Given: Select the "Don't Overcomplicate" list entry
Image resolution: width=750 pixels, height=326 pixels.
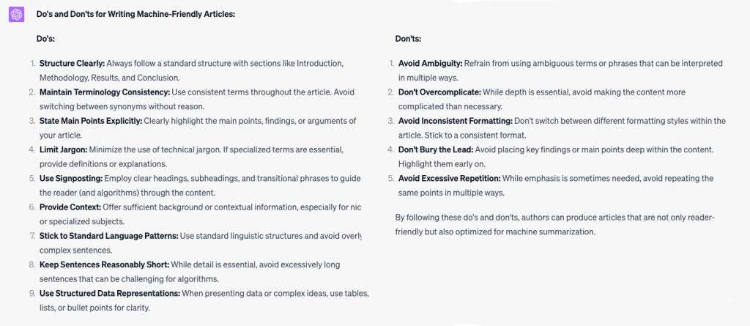Looking at the screenshot, I should (439, 92).
